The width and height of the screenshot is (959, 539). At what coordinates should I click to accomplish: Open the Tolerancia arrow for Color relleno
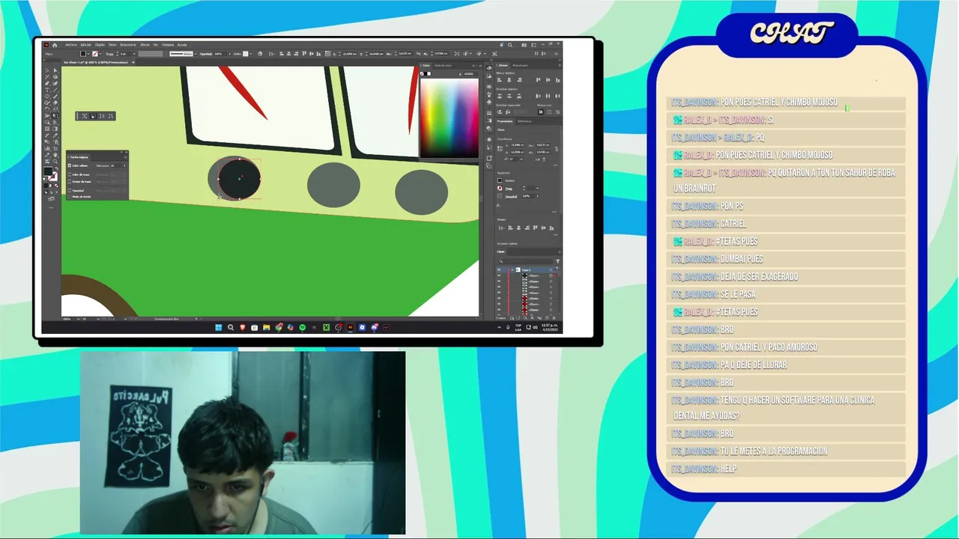124,165
